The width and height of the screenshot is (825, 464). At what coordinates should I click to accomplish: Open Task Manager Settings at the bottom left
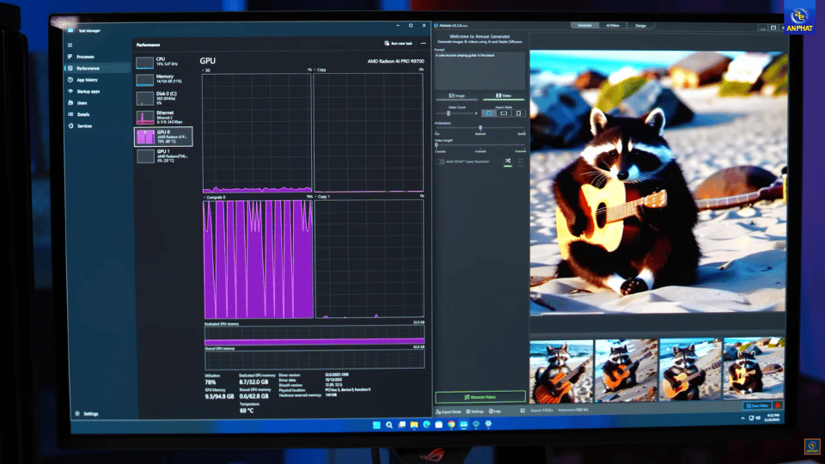[x=86, y=413]
